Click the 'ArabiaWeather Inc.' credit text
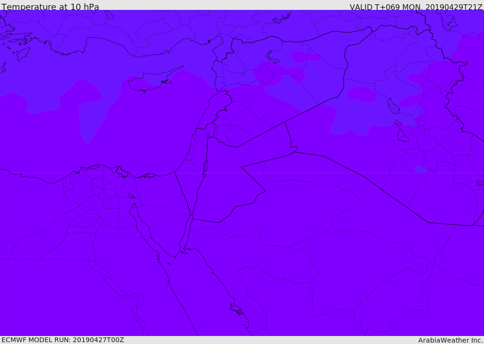This screenshot has width=484, height=344. coord(450,340)
